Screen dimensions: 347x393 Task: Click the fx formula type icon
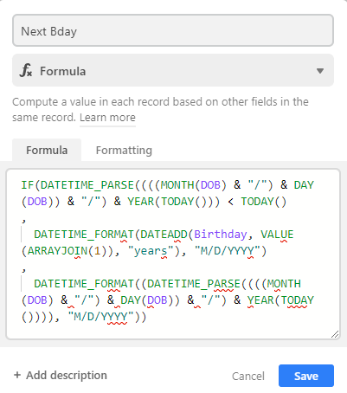pyautogui.click(x=26, y=71)
